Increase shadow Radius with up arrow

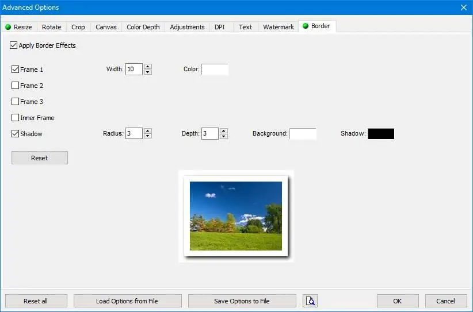click(147, 130)
